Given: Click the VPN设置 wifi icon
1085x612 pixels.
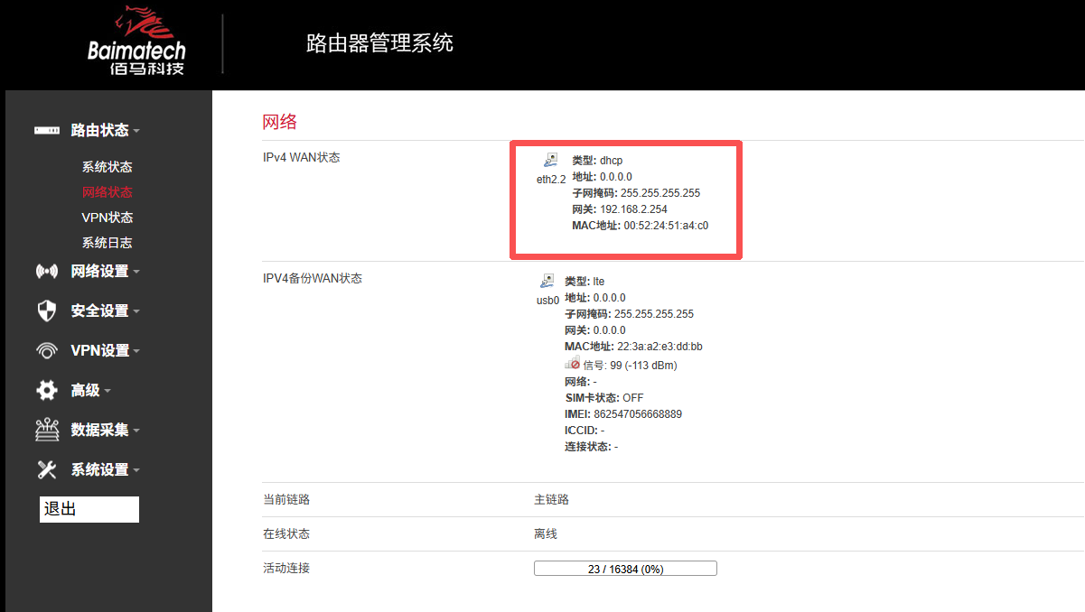Looking at the screenshot, I should point(47,349).
